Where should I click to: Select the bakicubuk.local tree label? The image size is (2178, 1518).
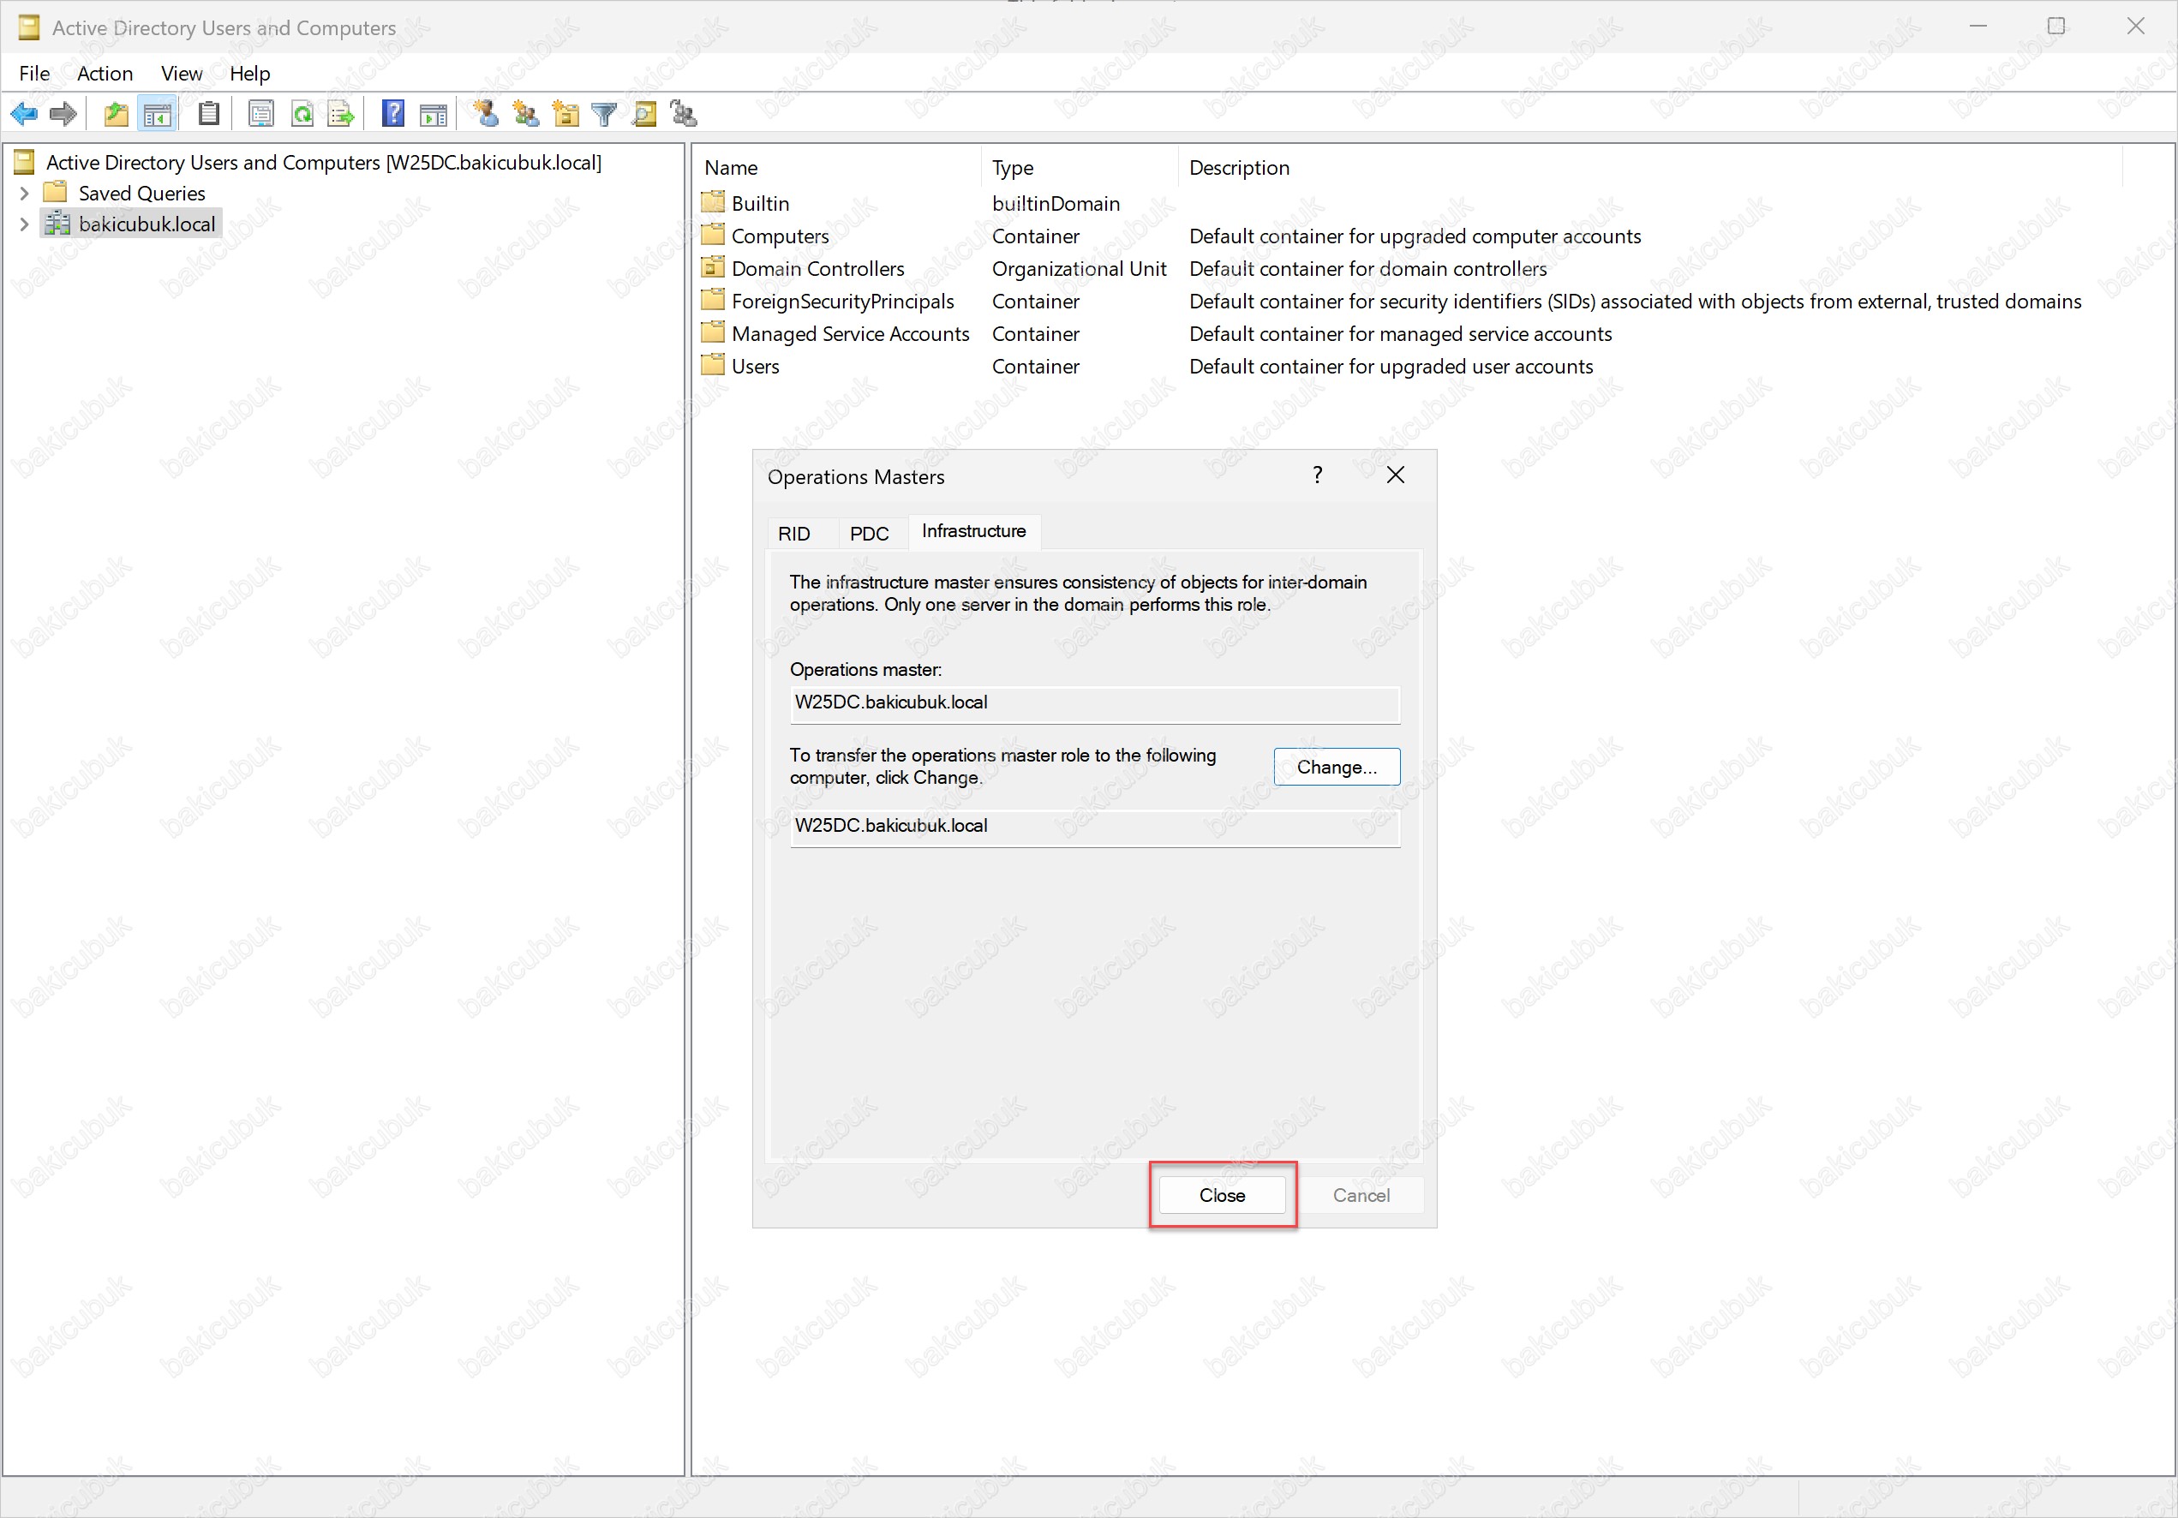point(147,224)
